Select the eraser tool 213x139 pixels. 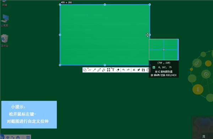tap(118, 70)
